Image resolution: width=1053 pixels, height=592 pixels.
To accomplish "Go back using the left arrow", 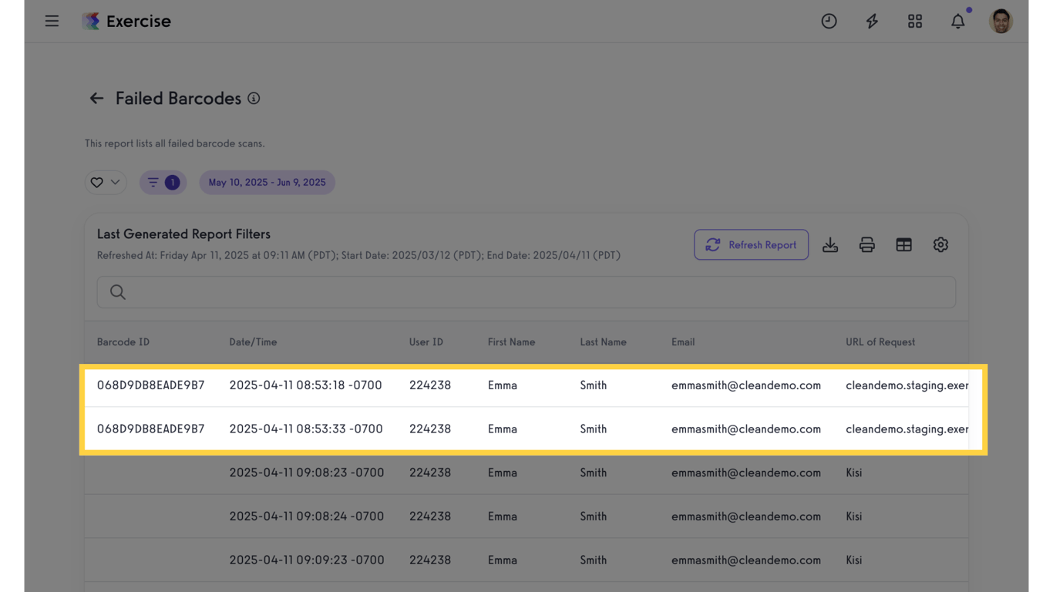I will 96,99.
